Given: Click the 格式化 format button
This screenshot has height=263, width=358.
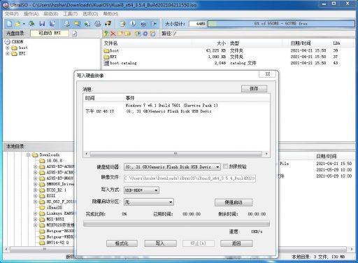Looking at the screenshot, I should point(122,243).
